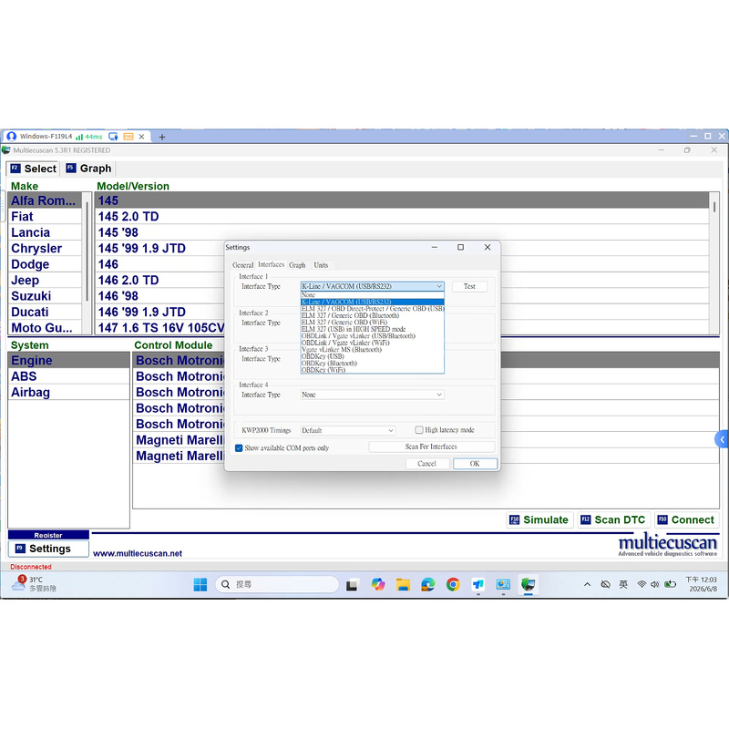Select ABS in the System list
This screenshot has height=729, width=729.
coord(69,376)
